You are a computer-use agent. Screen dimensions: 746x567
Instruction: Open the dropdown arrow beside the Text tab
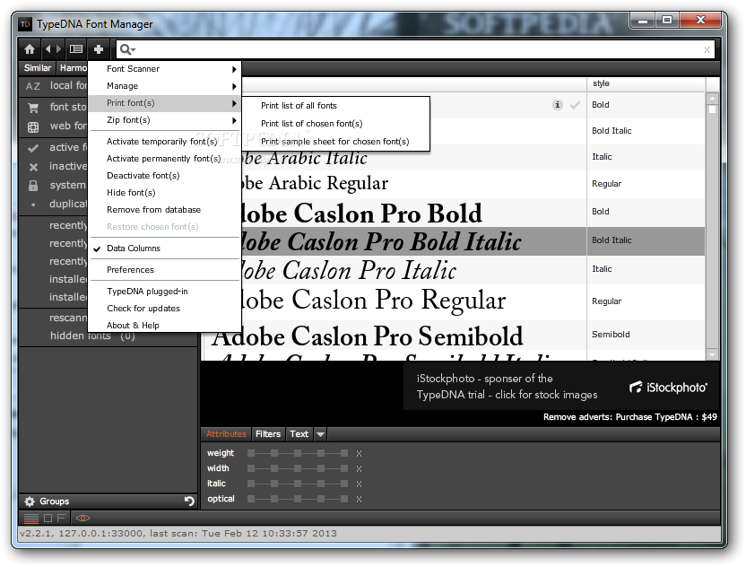321,434
